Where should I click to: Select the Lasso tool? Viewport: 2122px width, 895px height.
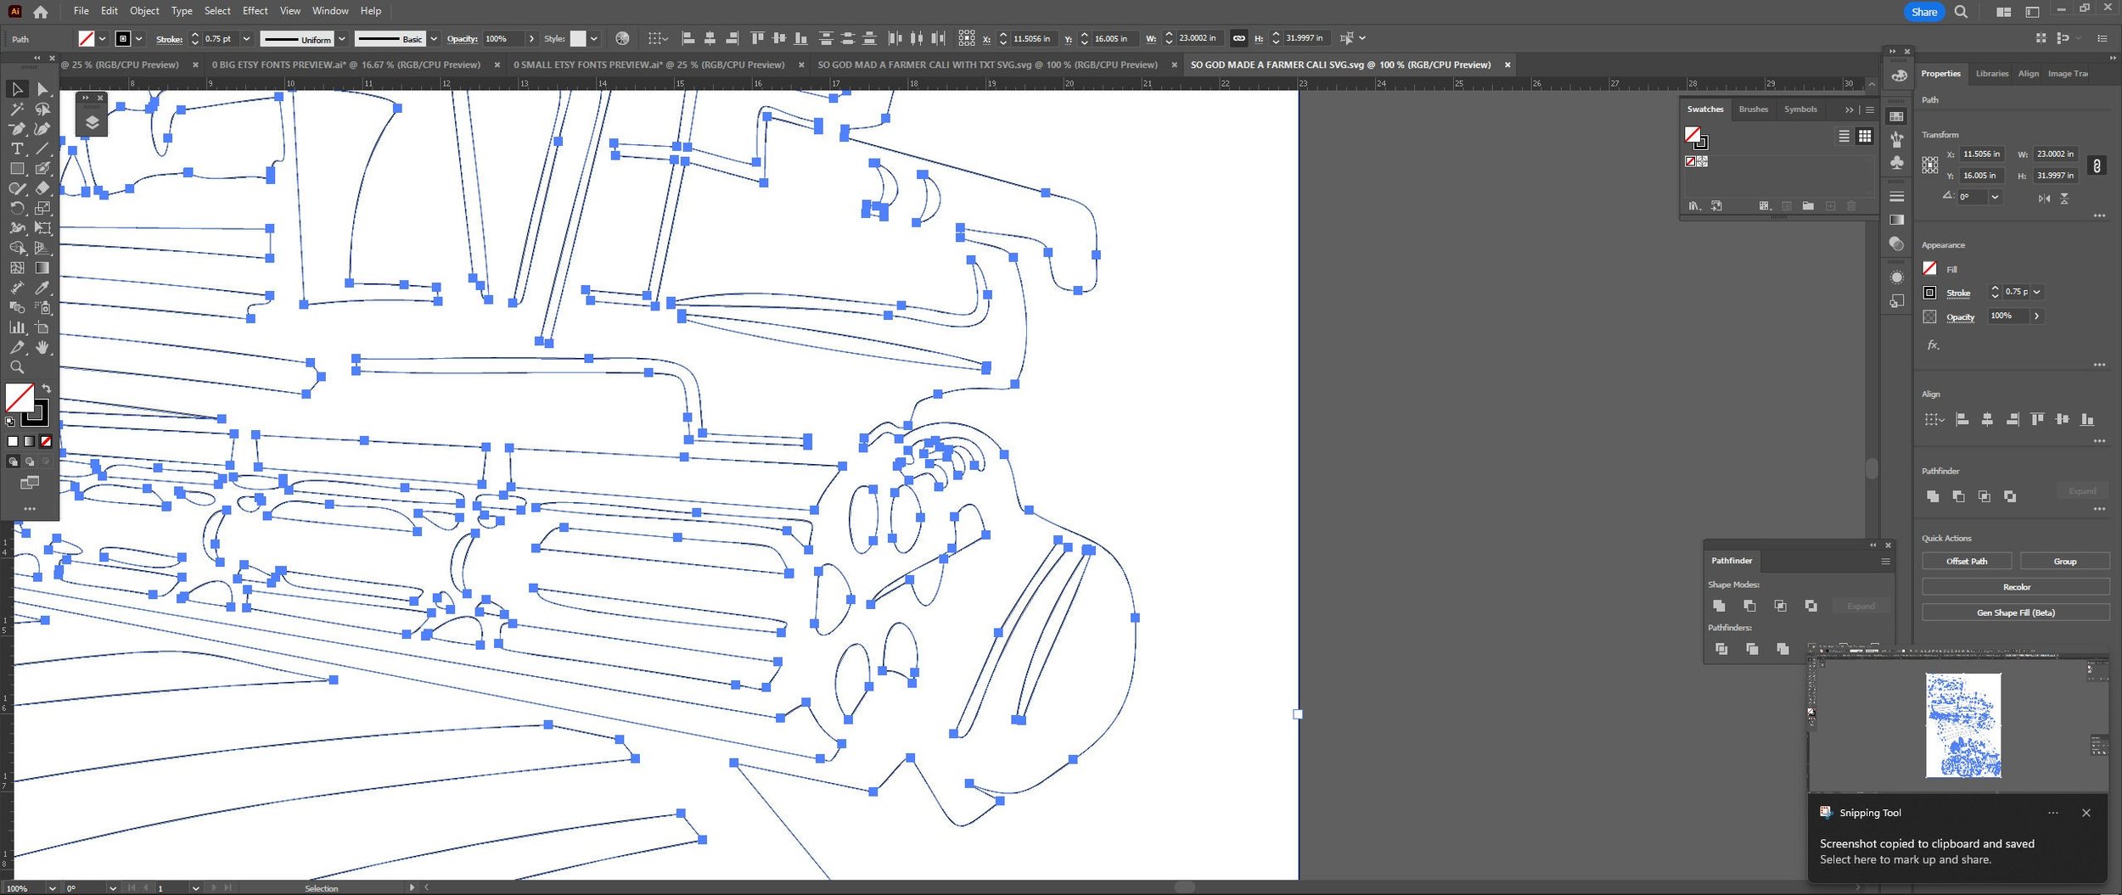click(42, 109)
